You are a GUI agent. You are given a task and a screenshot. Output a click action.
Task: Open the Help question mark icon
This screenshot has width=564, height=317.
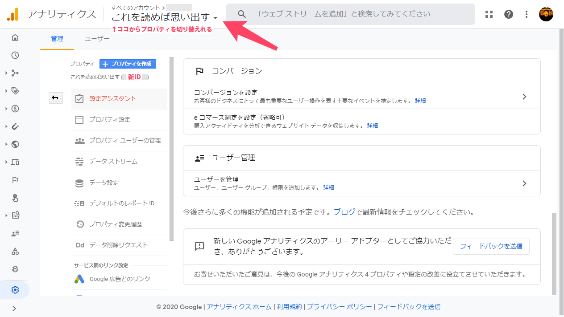tap(509, 14)
